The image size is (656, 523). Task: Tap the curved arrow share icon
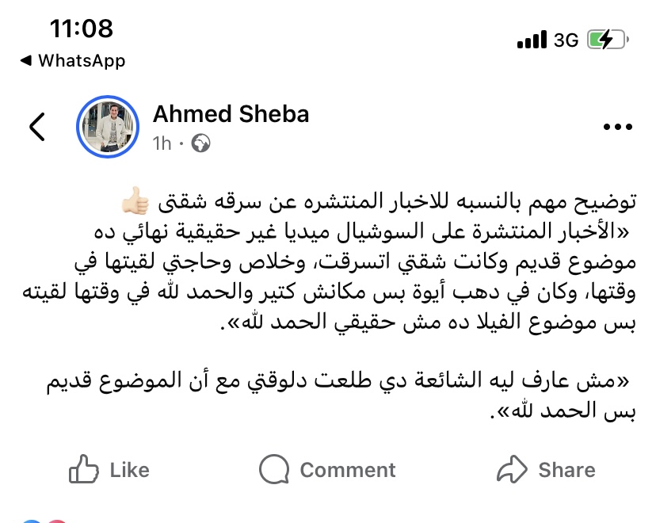[512, 469]
